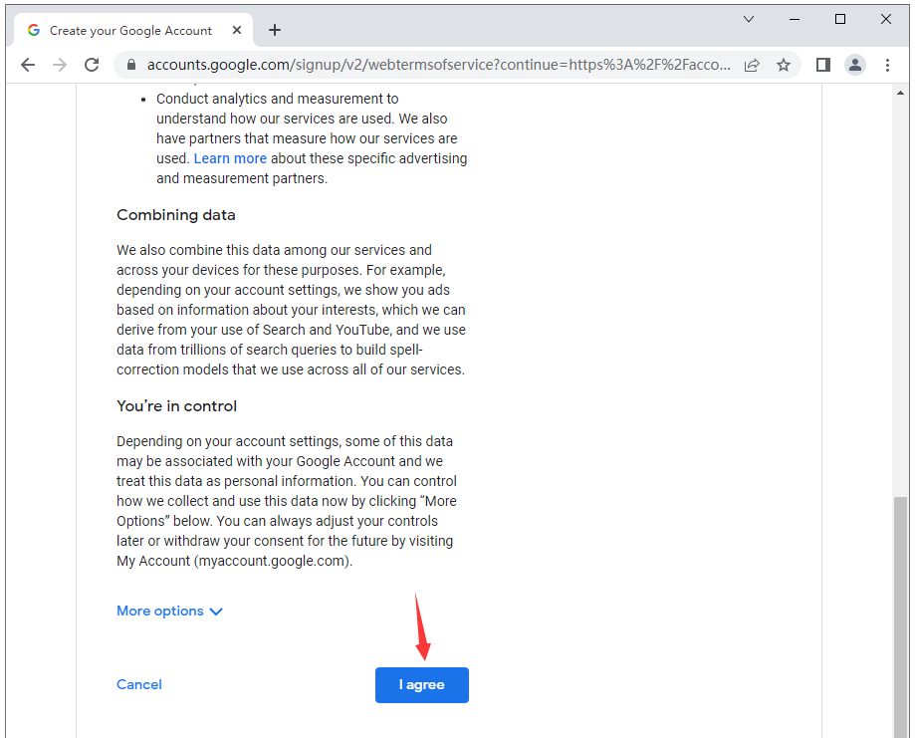This screenshot has height=738, width=915.
Task: Bookmark this tab with the star
Action: coord(784,65)
